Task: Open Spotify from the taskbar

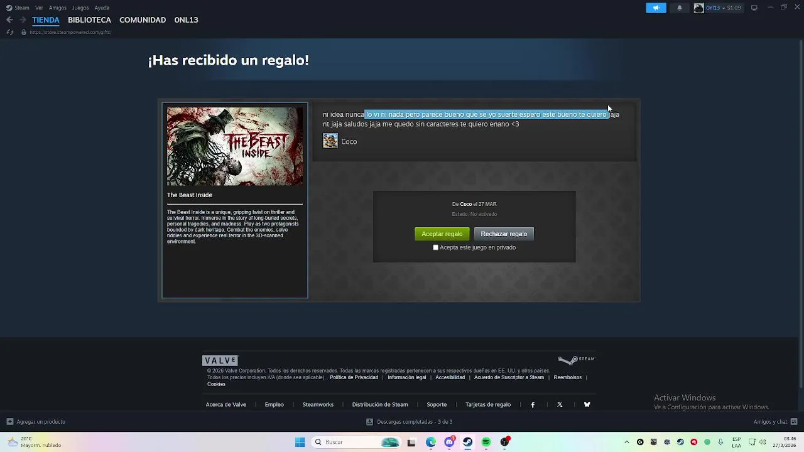Action: point(486,442)
